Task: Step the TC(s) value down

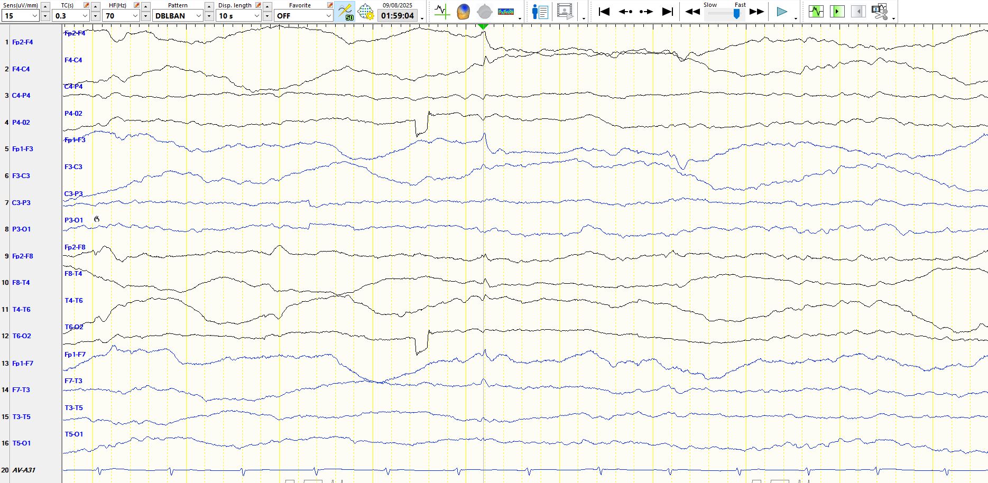Action: point(95,16)
